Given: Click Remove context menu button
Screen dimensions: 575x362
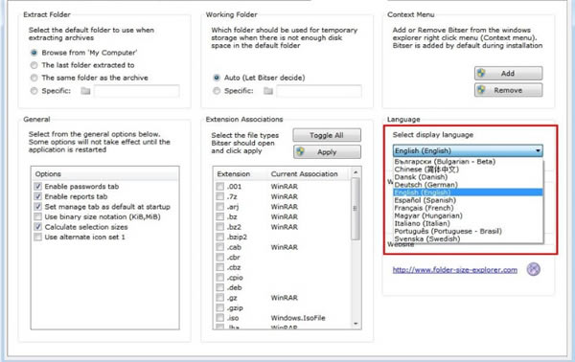Looking at the screenshot, I should [508, 90].
